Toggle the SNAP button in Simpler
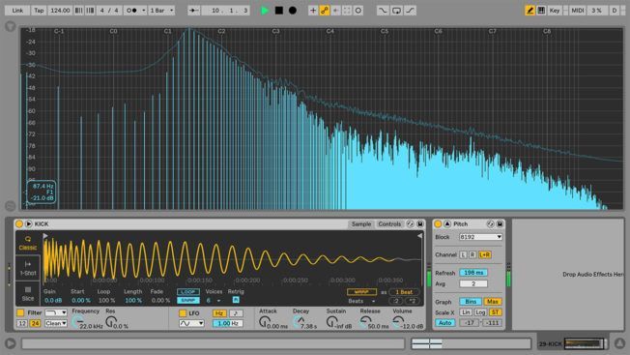 point(188,300)
